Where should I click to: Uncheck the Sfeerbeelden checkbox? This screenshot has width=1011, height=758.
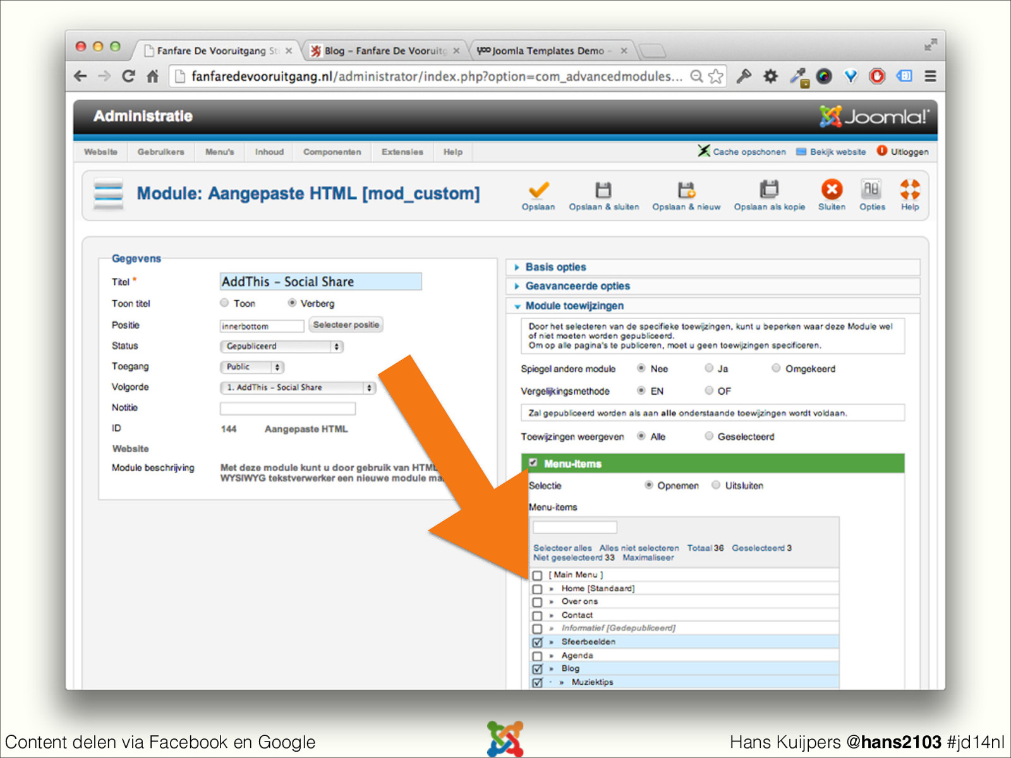tap(537, 642)
